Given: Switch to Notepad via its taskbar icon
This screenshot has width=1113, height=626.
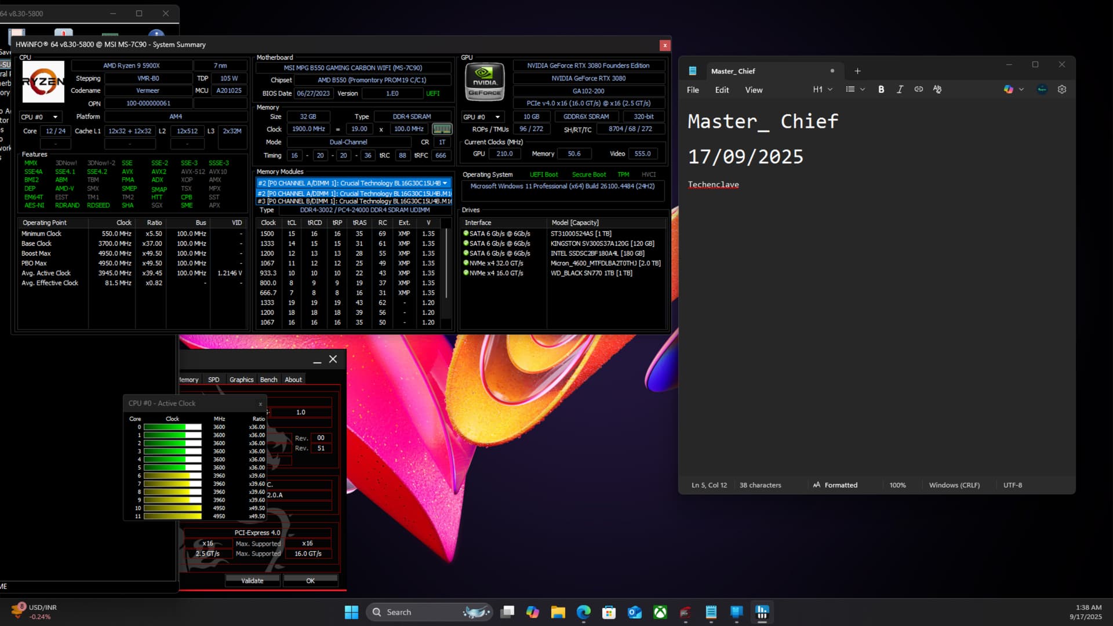Looking at the screenshot, I should click(x=711, y=612).
